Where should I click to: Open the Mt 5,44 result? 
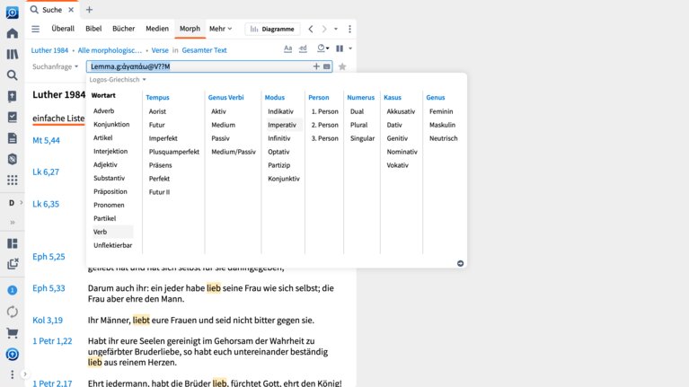[x=46, y=141]
